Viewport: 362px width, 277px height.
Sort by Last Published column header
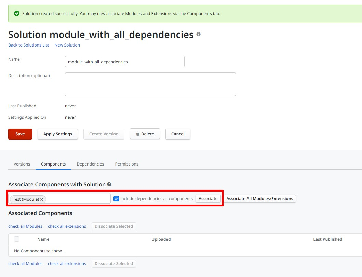click(x=327, y=239)
